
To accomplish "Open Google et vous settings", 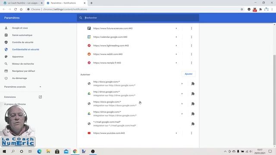I will pos(20,28).
